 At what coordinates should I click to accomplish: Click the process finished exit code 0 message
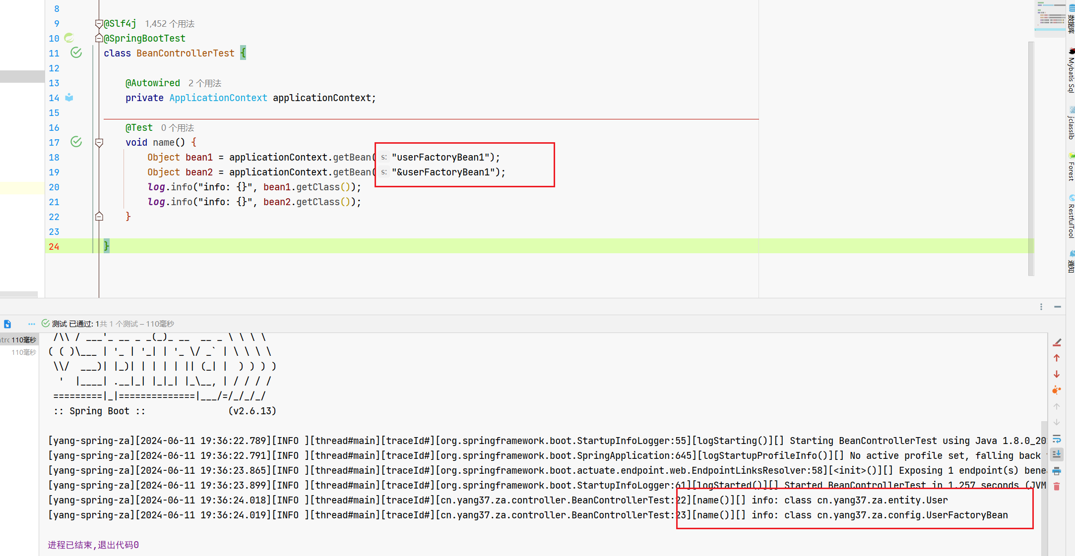click(93, 545)
